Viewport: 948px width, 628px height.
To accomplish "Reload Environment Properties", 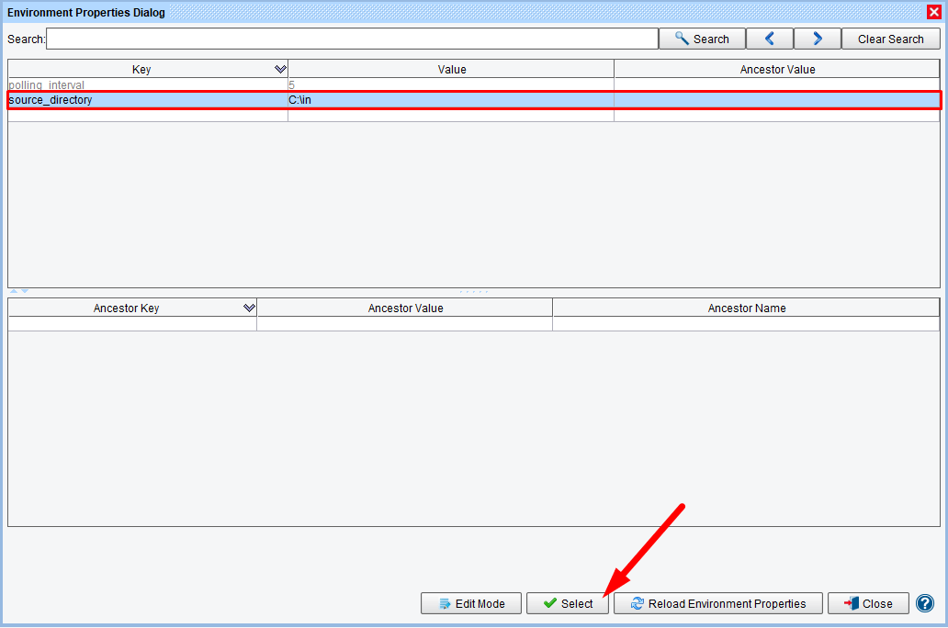I will pyautogui.click(x=717, y=603).
